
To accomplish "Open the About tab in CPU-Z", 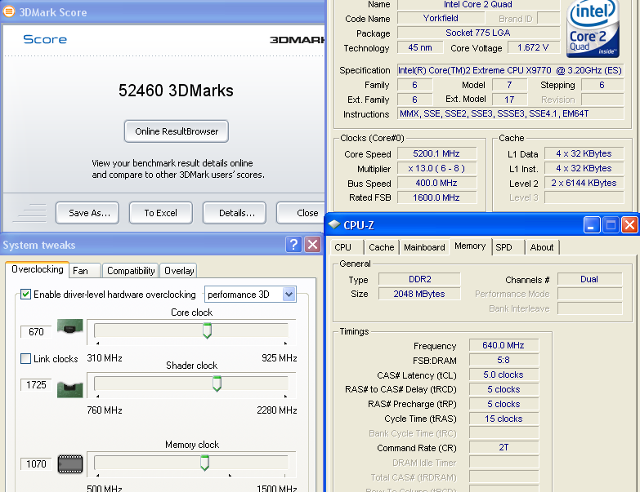I will coord(542,247).
